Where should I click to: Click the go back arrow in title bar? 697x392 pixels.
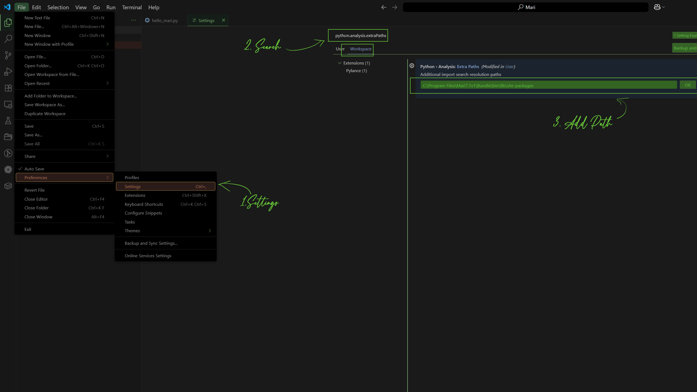[x=384, y=7]
